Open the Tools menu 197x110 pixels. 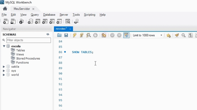point(76,15)
